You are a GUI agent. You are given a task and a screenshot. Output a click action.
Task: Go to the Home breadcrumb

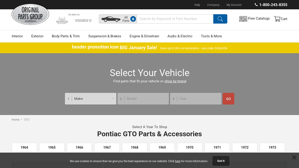click(x=15, y=119)
